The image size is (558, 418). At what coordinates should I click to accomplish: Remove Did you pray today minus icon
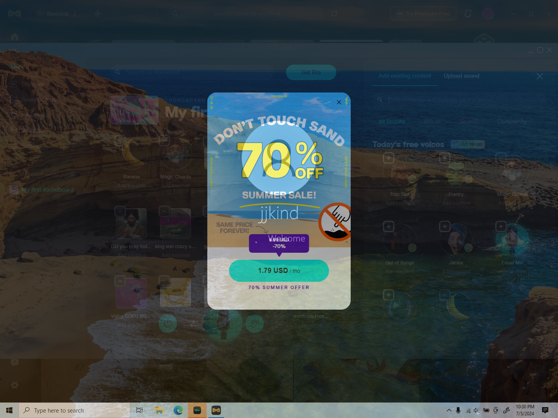pyautogui.click(x=120, y=211)
